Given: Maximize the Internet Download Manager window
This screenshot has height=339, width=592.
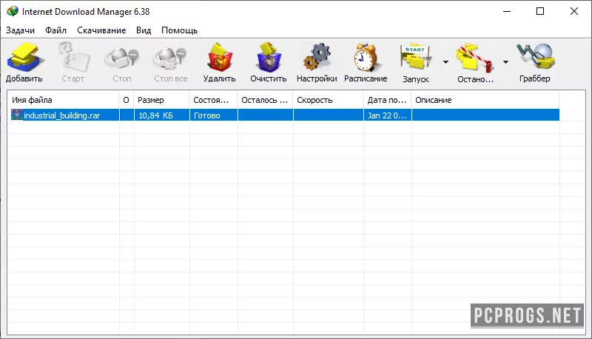Looking at the screenshot, I should pos(540,11).
